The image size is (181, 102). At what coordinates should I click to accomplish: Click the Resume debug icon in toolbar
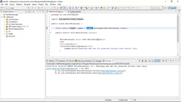(33, 8)
